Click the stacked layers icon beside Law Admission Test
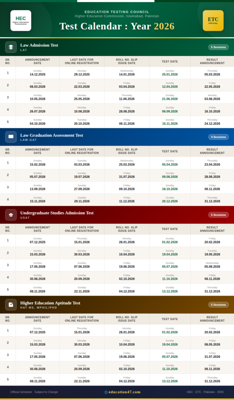Image resolution: width=234 pixels, height=400 pixels. click(11, 47)
